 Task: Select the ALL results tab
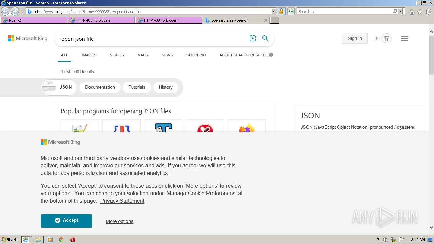tap(64, 55)
